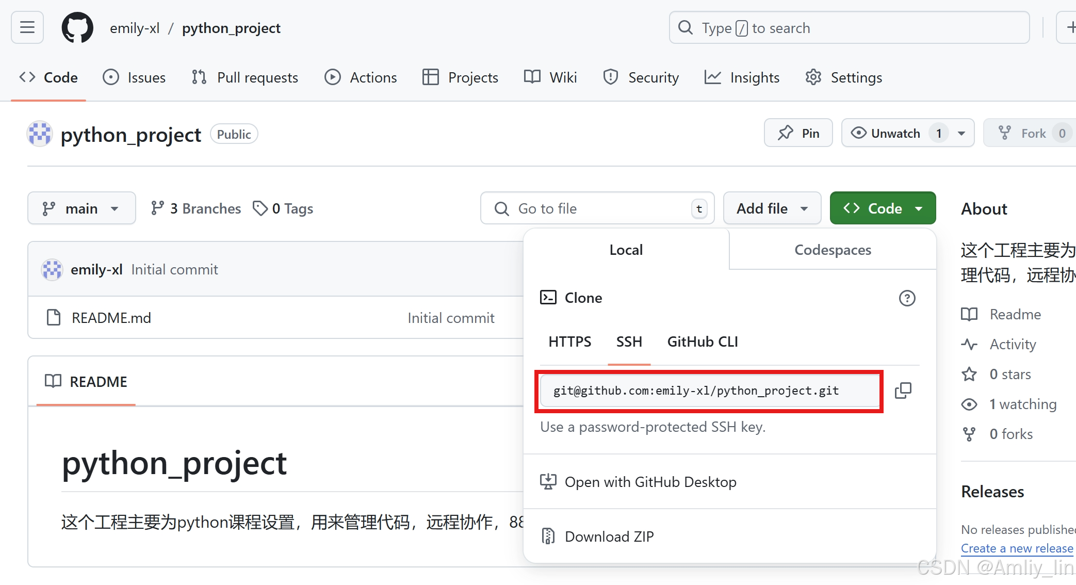
Task: Click the 0 Tags tag icon
Action: (x=260, y=208)
